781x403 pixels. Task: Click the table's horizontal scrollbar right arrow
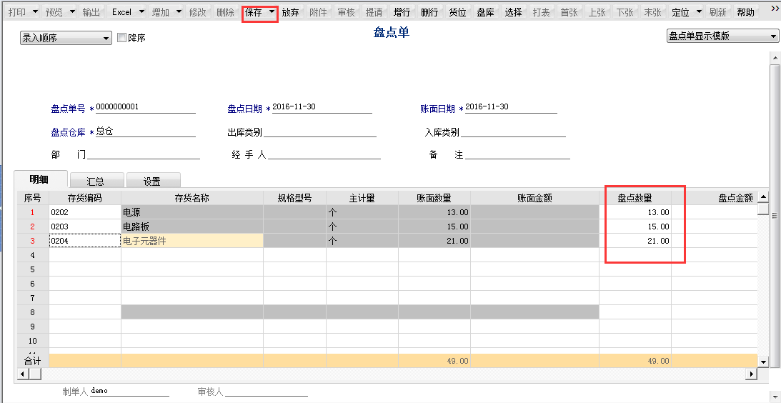pyautogui.click(x=751, y=374)
